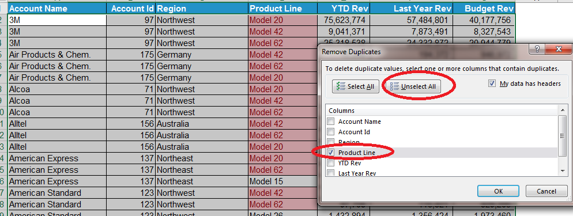
Task: Click the Select All button
Action: point(356,86)
